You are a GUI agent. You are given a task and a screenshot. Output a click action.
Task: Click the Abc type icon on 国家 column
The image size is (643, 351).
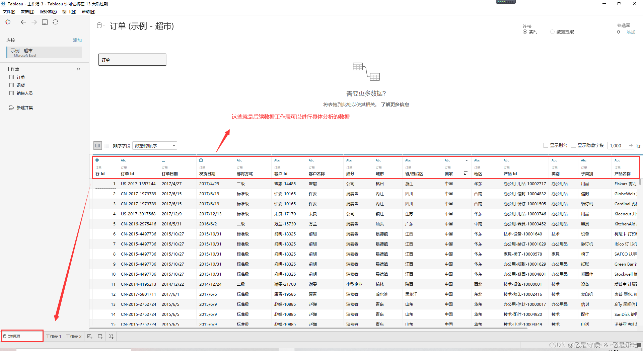click(x=447, y=160)
